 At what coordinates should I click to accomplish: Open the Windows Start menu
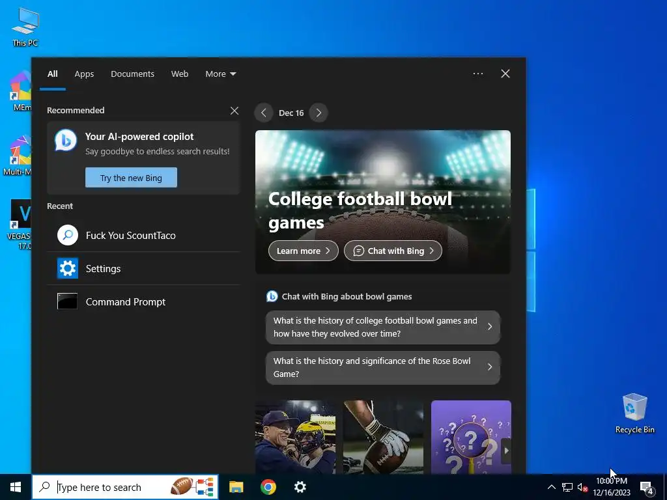click(x=16, y=487)
